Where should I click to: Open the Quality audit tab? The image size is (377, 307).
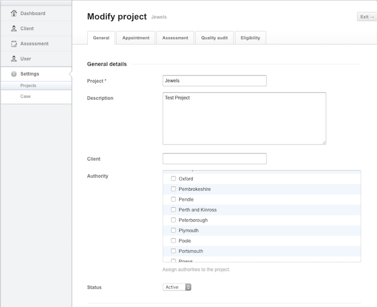point(213,38)
